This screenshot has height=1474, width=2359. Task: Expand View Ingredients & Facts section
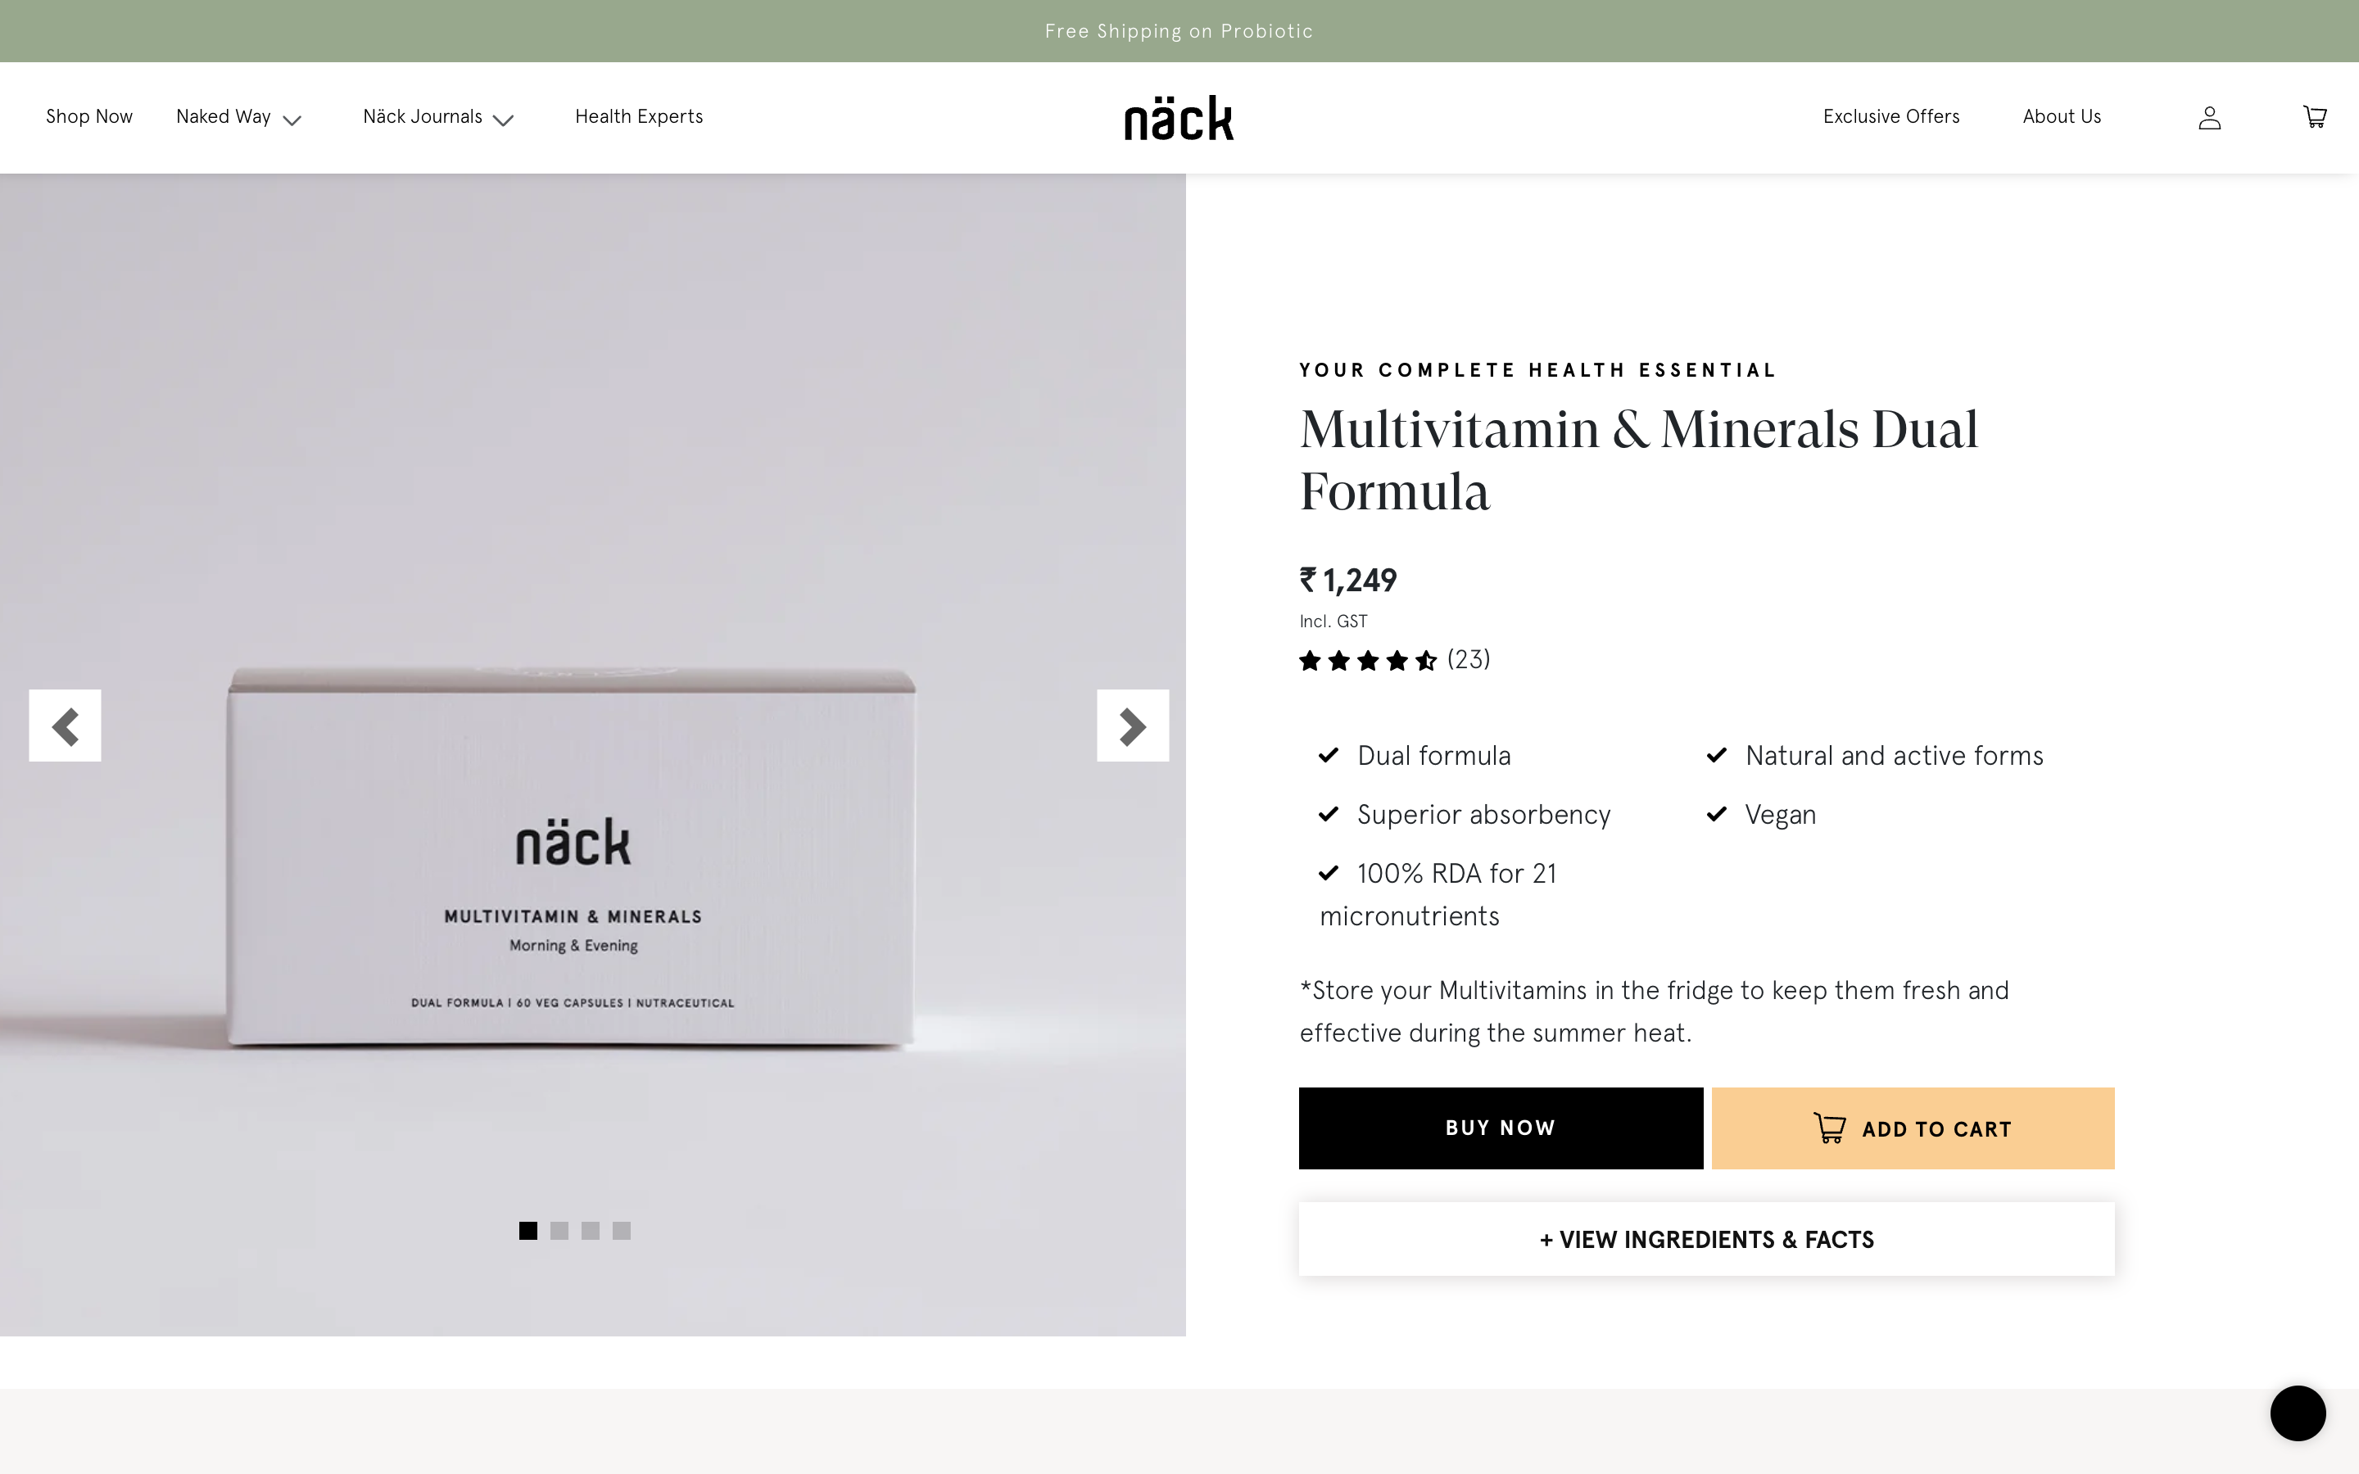pyautogui.click(x=1705, y=1239)
